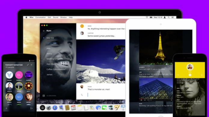This screenshot has height=117, width=209.
Task: Click the battery status icon
Action: tap(151, 17)
